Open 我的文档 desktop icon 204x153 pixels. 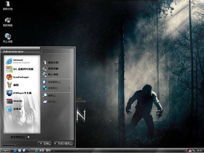[x=8, y=6]
